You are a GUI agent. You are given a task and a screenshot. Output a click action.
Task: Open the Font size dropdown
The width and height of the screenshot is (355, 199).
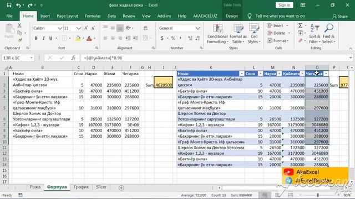[79, 28]
